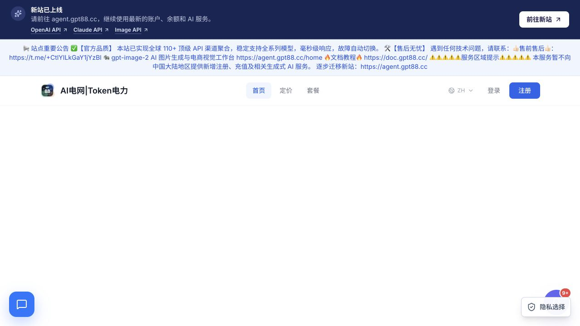Viewport: 580px width, 326px height.
Task: Click the 前往新站 button
Action: click(544, 19)
